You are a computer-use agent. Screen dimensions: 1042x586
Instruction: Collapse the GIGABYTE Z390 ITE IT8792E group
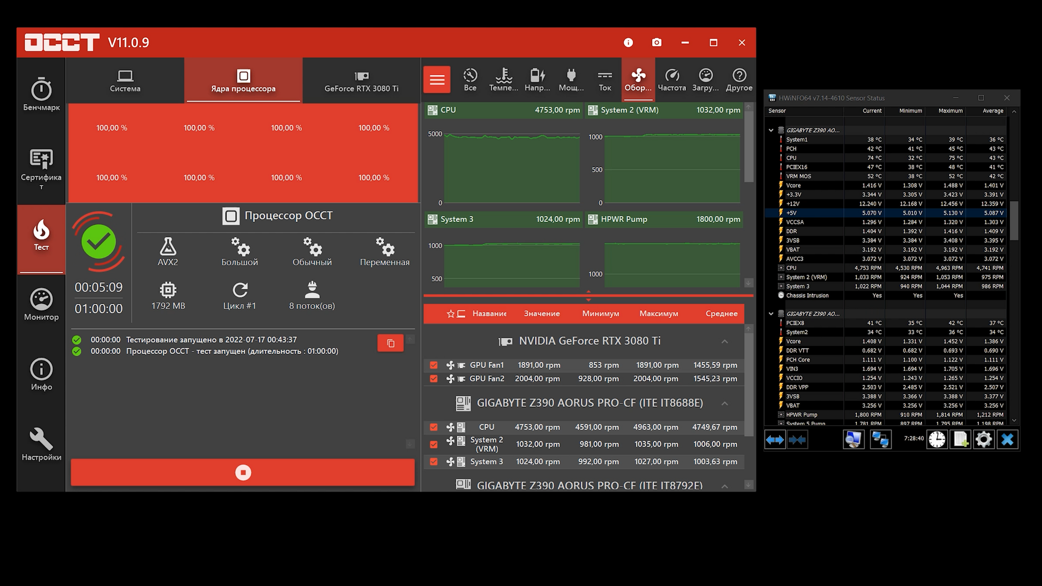(725, 486)
